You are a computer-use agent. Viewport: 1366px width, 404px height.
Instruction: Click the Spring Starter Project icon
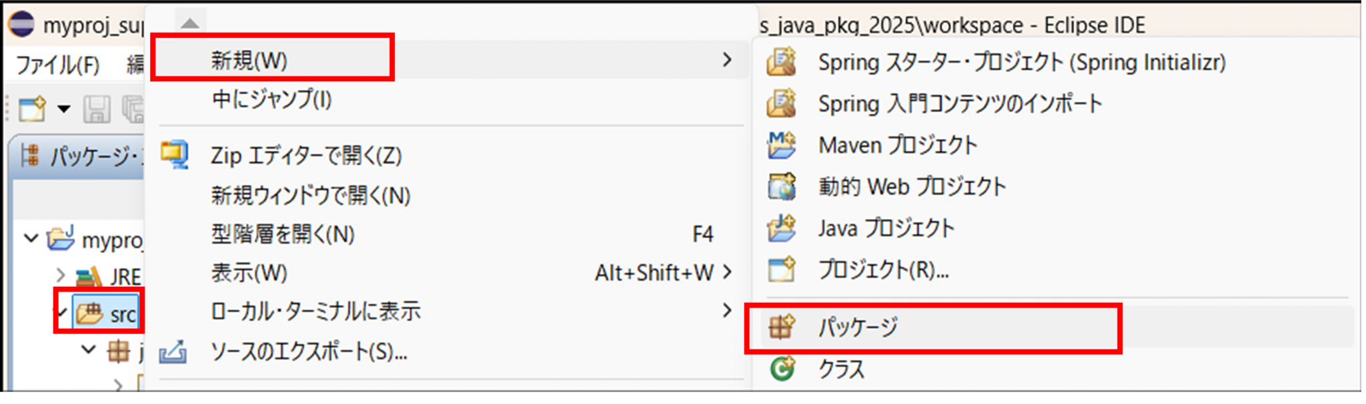(x=781, y=62)
